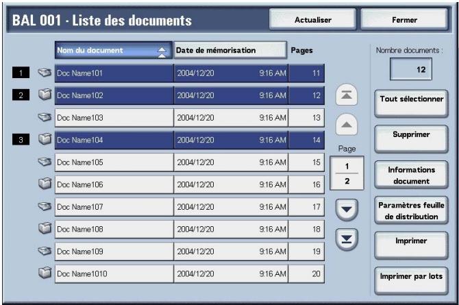Click Imprimer par lots
This screenshot has width=459, height=305.
[x=411, y=280]
